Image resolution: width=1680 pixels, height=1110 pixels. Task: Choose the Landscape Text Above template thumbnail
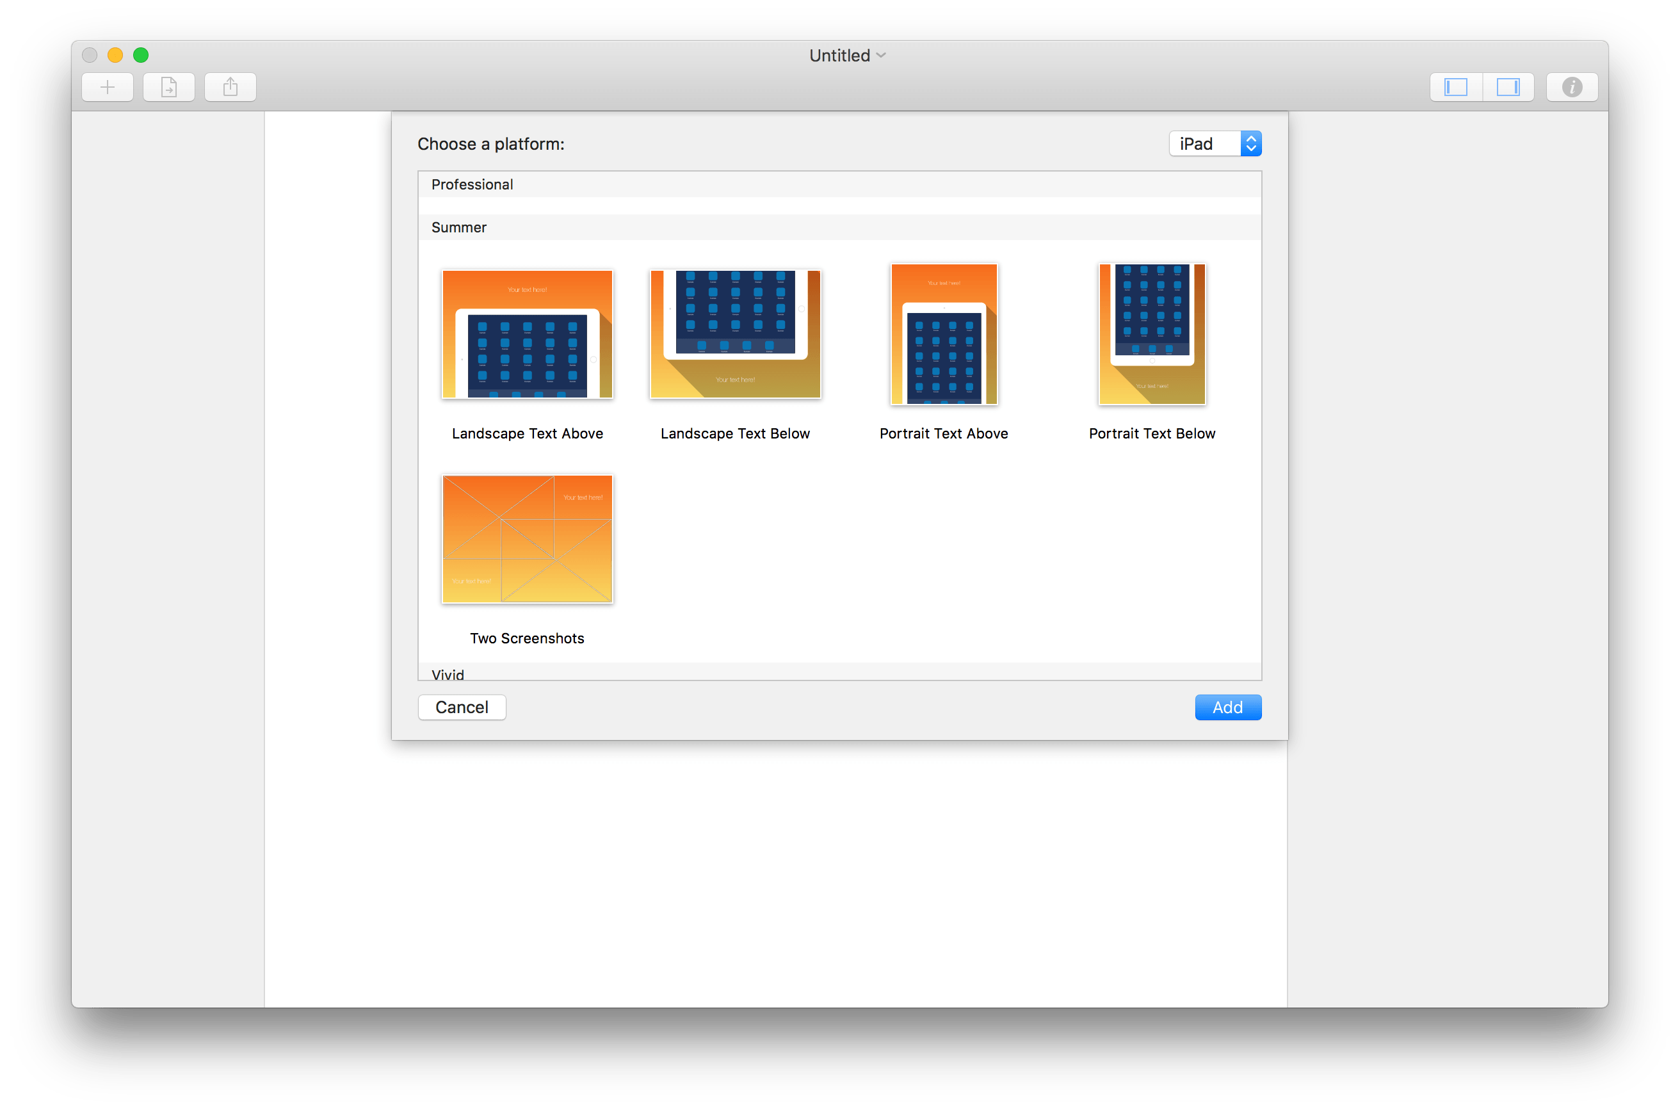pyautogui.click(x=528, y=334)
